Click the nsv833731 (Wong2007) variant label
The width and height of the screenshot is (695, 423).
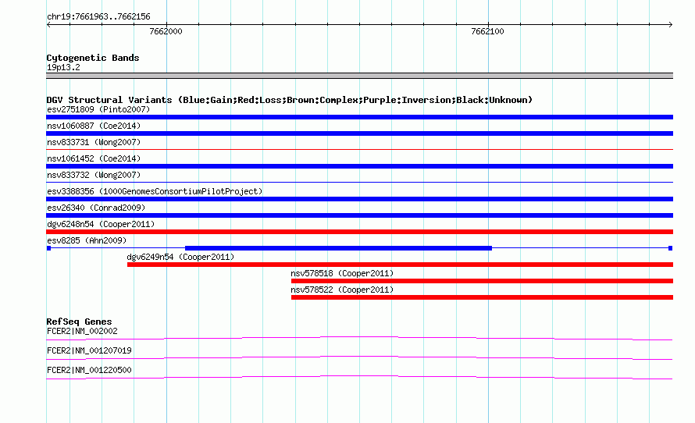[94, 142]
